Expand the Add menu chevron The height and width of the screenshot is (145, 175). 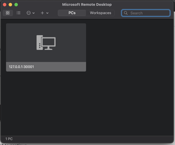pos(47,13)
